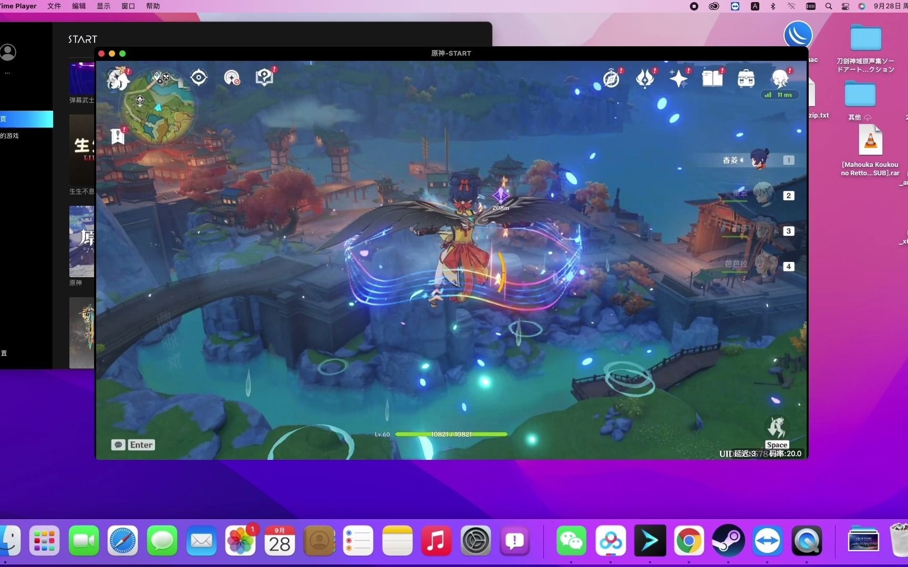This screenshot has width=908, height=567.
Task: Click the stop recording menu bar icon
Action: [x=694, y=6]
